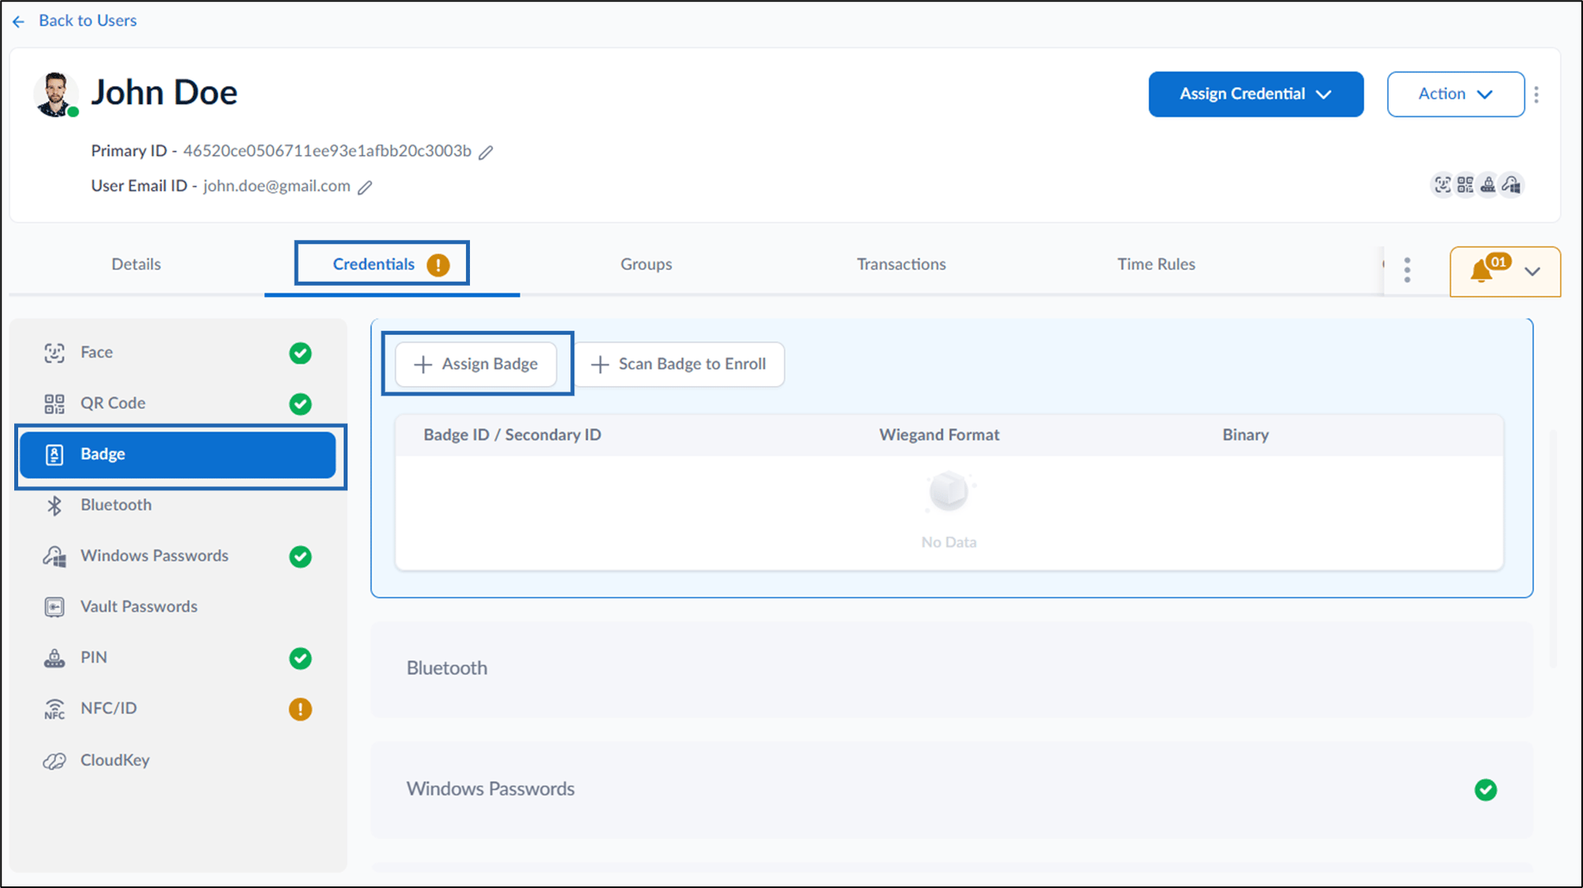Switch to the Details tab
The width and height of the screenshot is (1583, 888).
(136, 264)
